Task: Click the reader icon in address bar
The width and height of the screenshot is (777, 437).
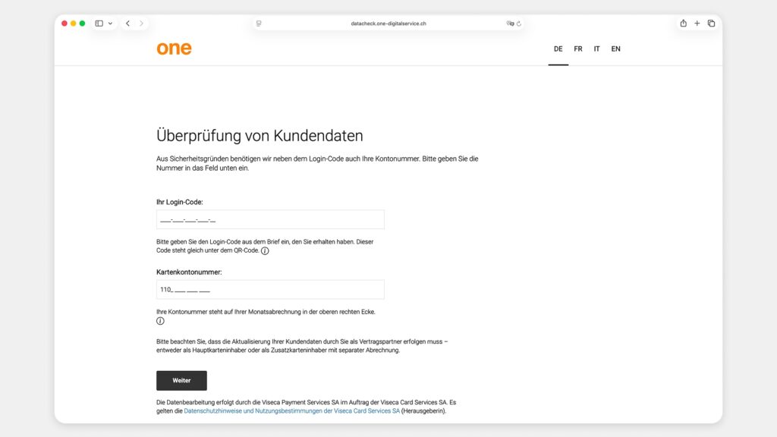Action: 259,24
